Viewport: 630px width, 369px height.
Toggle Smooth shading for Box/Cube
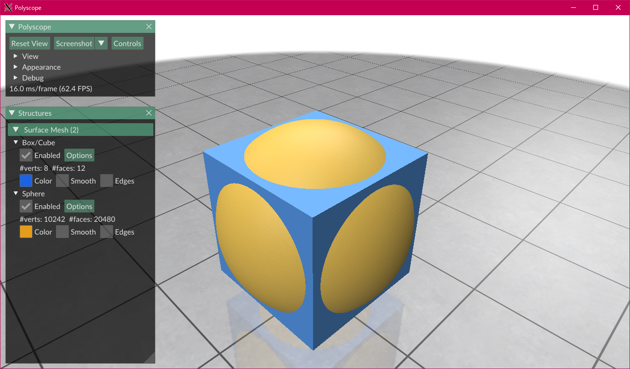click(62, 181)
